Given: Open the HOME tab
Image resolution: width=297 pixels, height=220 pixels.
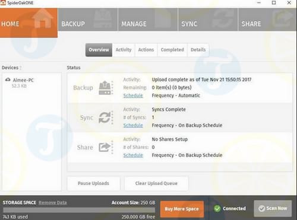Looking at the screenshot, I should tap(29, 23).
